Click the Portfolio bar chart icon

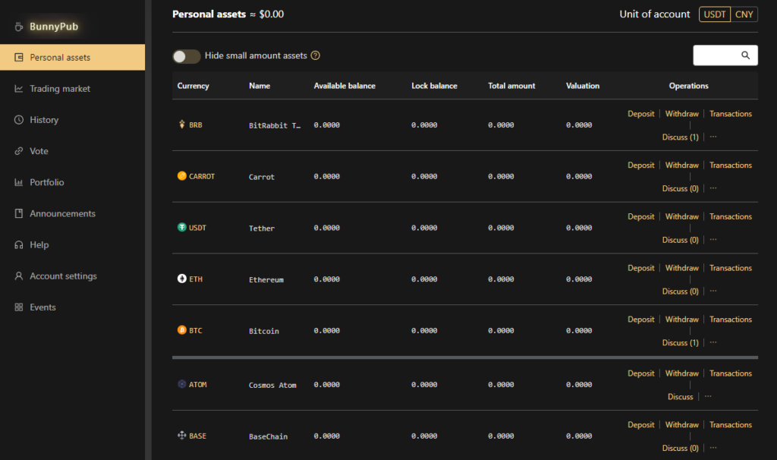click(x=19, y=182)
